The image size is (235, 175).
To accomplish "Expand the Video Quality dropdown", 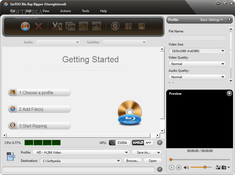I will click(197, 64).
